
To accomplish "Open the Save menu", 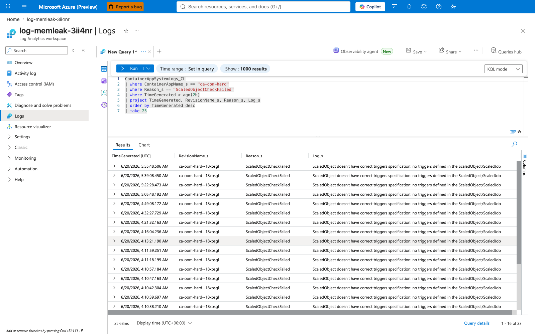I will pyautogui.click(x=416, y=51).
